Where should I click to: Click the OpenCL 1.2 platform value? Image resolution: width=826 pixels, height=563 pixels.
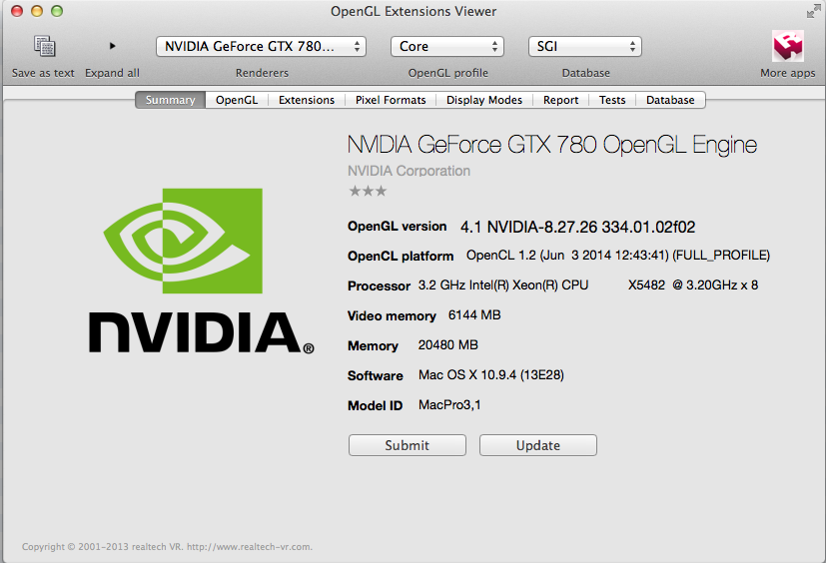[x=618, y=256]
